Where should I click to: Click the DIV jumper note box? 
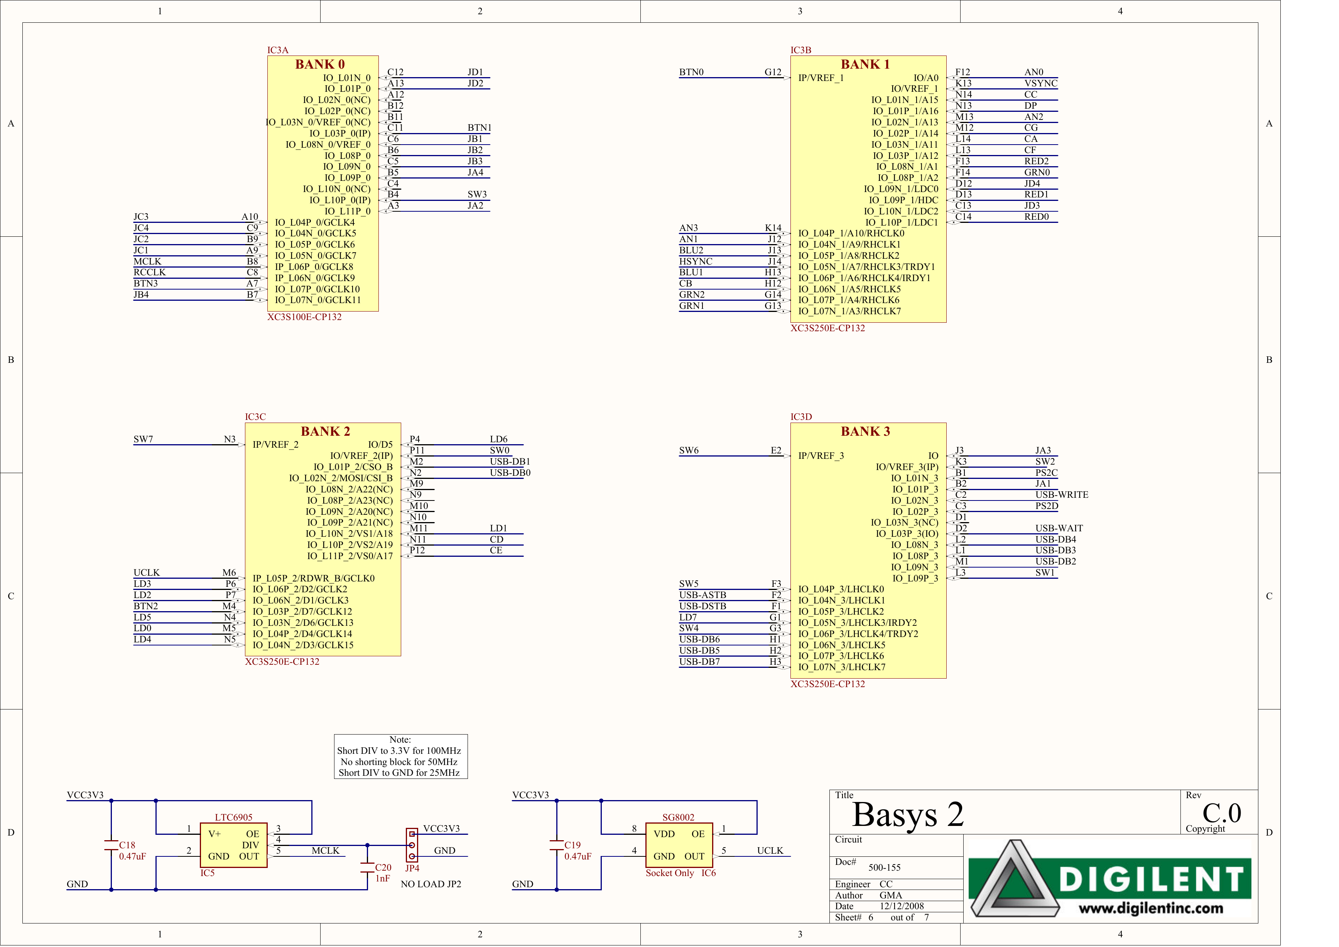click(401, 756)
